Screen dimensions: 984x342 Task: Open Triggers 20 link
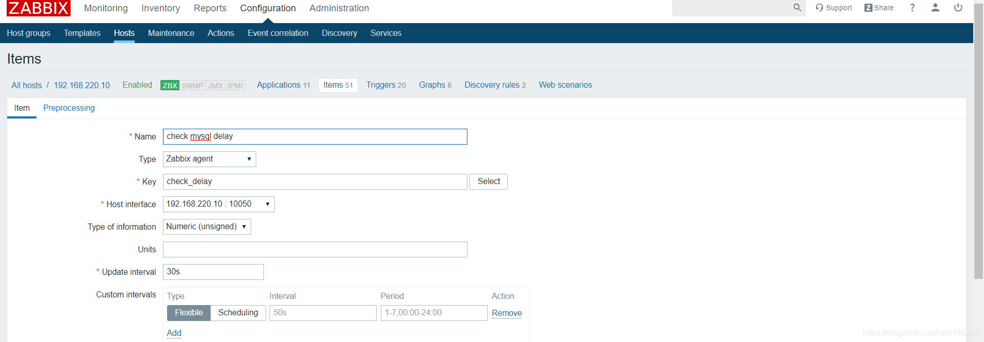[x=386, y=85]
